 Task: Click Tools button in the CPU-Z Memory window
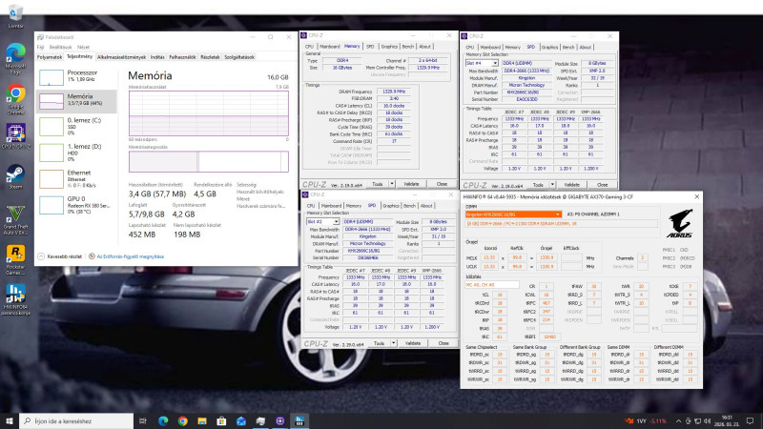point(378,184)
